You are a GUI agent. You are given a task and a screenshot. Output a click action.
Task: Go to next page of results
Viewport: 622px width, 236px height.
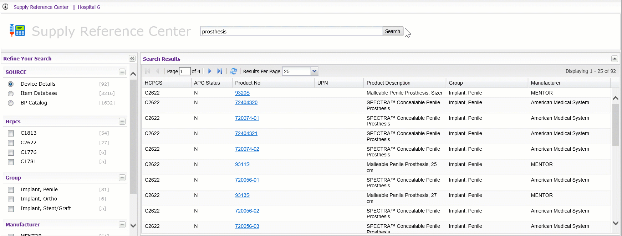210,71
